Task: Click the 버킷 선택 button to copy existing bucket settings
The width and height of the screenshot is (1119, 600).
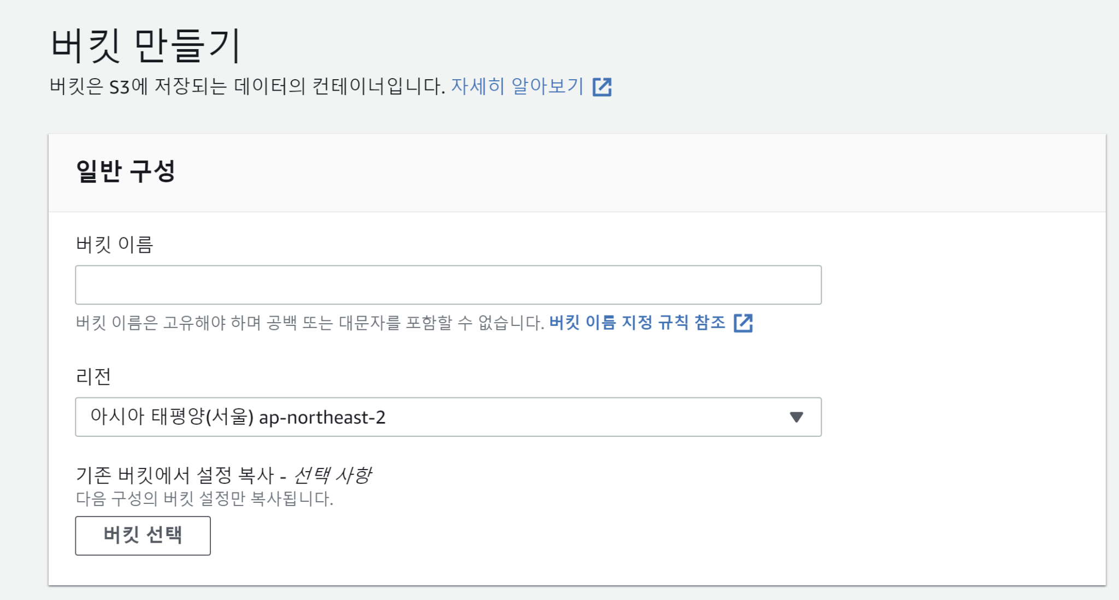Action: click(x=143, y=536)
